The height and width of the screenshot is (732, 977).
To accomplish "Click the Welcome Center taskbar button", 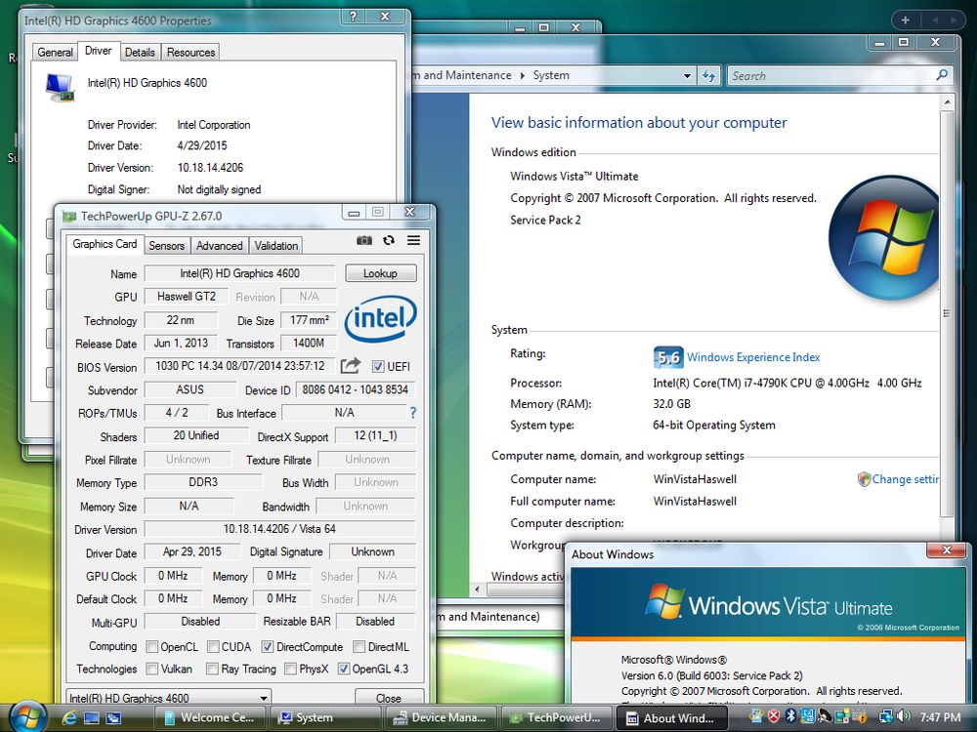I will (209, 717).
